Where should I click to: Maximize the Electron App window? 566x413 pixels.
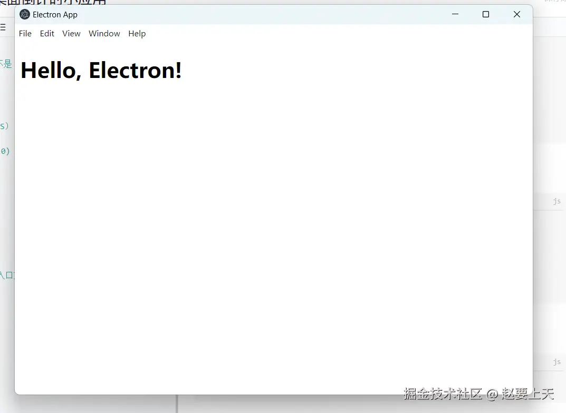tap(486, 14)
